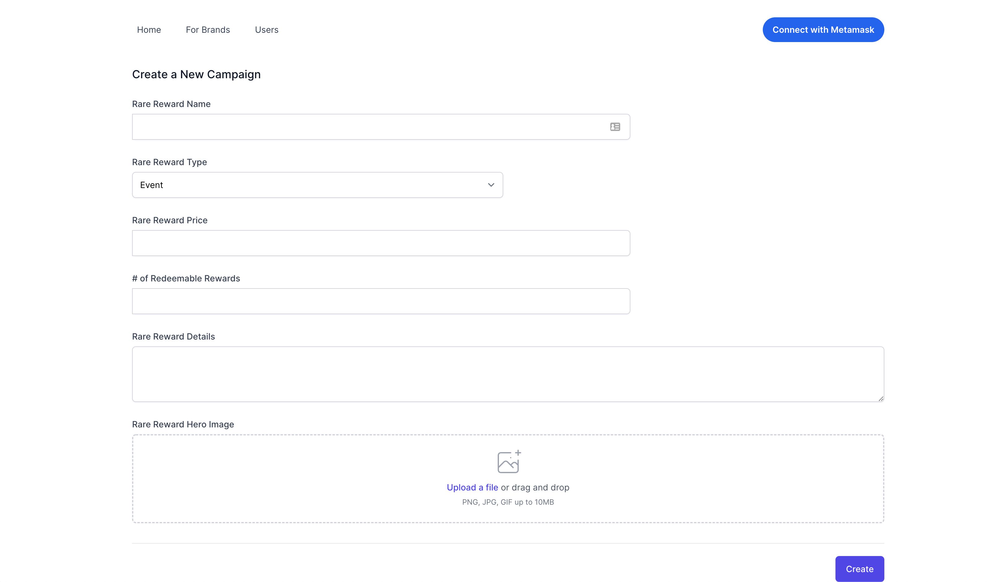996x582 pixels.
Task: Click the Rare Reward Details label
Action: pos(174,337)
